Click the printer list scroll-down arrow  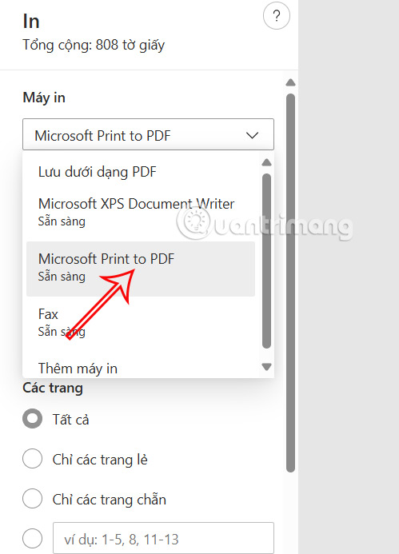(x=267, y=367)
